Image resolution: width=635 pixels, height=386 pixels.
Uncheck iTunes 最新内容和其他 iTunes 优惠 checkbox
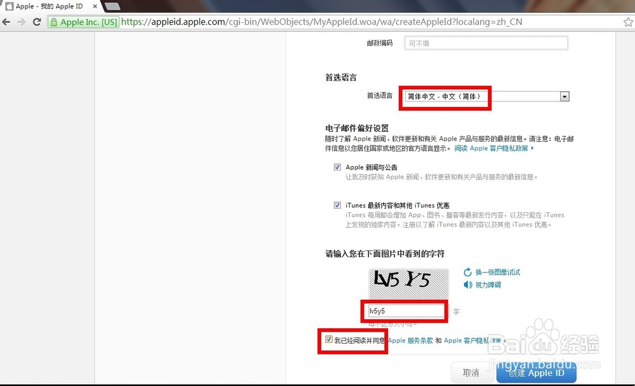pos(337,205)
